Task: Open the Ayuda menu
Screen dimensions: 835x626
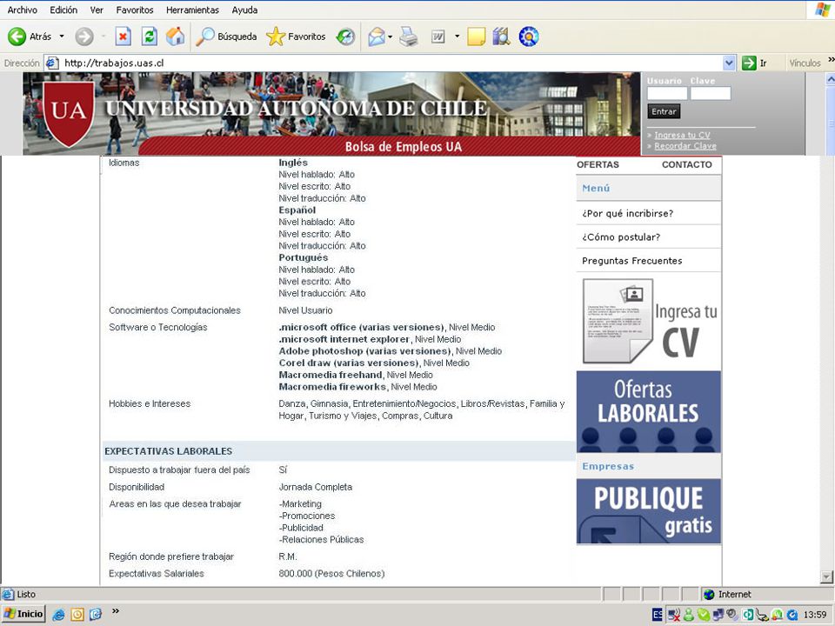Action: (x=244, y=10)
